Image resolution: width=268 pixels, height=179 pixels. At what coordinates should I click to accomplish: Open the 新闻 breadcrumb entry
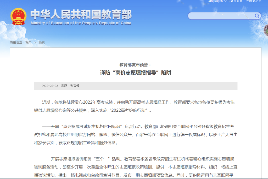(42, 42)
